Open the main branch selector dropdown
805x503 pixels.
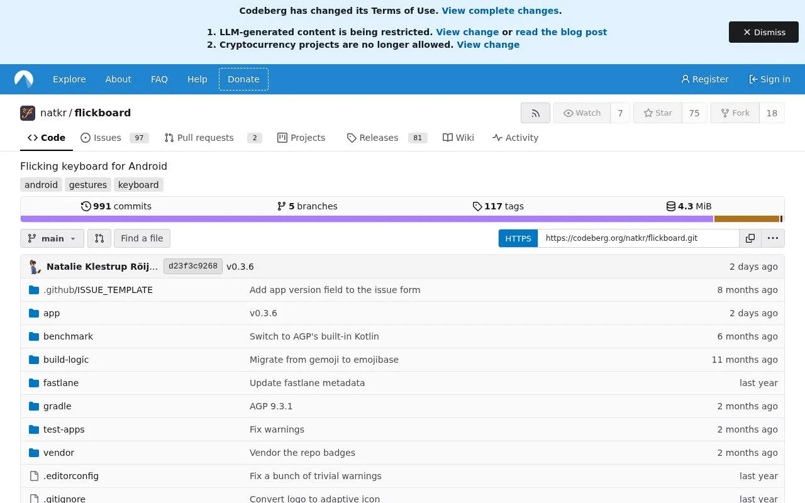coord(52,238)
